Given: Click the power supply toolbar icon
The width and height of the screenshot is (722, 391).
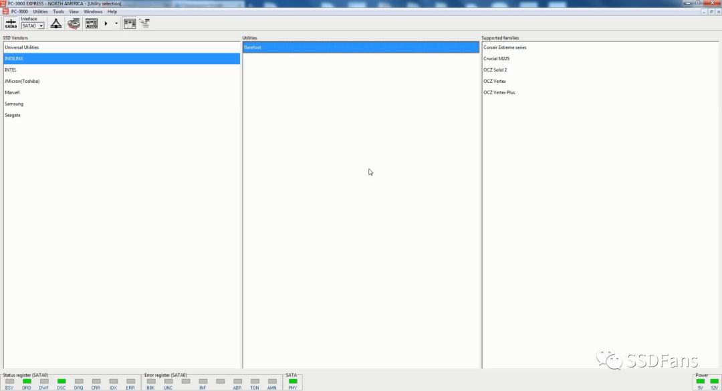Looking at the screenshot, I should point(55,23).
